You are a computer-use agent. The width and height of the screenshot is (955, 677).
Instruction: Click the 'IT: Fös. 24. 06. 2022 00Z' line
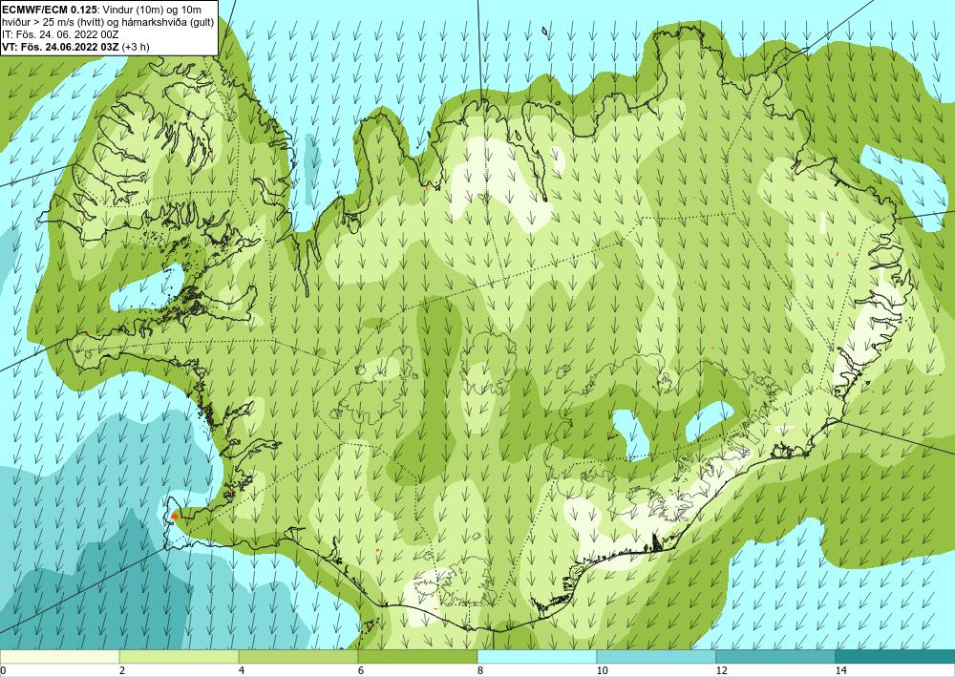click(61, 34)
